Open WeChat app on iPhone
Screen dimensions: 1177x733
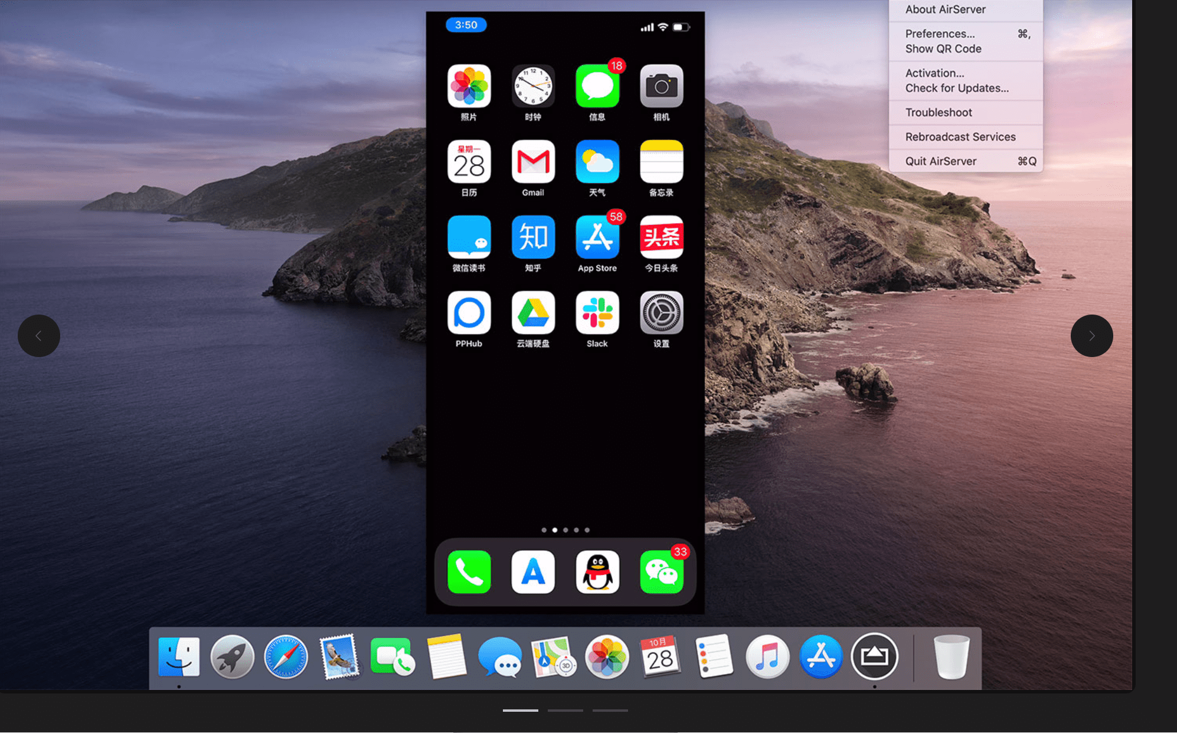(665, 572)
